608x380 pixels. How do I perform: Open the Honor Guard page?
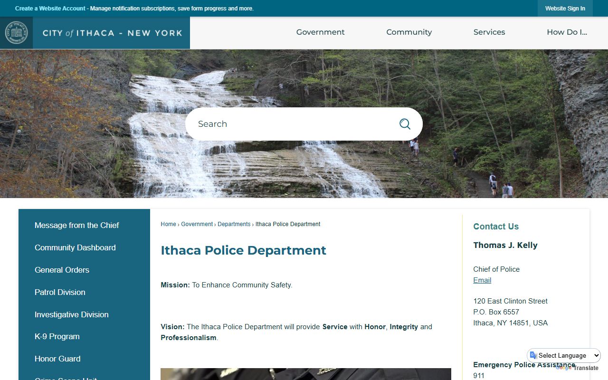pyautogui.click(x=57, y=359)
